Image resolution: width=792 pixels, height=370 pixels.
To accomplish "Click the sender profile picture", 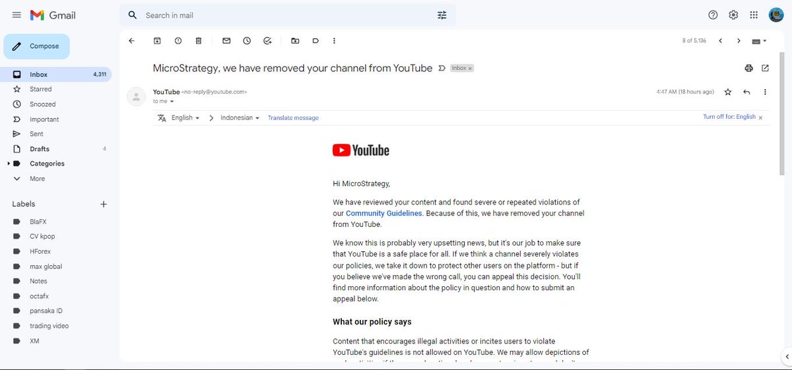I will click(136, 96).
